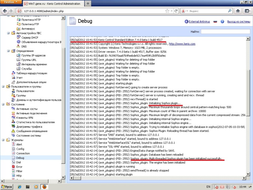Open the Пуск start menu
Image resolution: width=253 pixels, height=190 pixels.
pos(7,187)
